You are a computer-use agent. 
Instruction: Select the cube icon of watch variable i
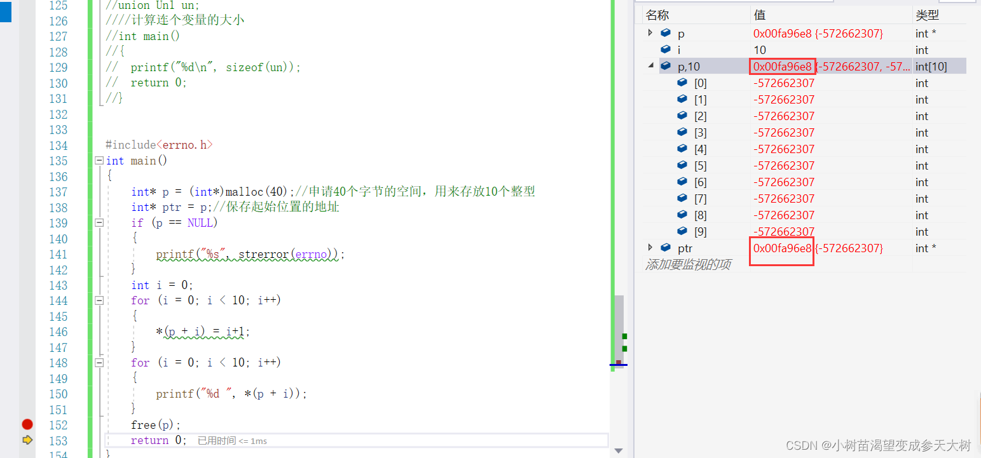666,50
